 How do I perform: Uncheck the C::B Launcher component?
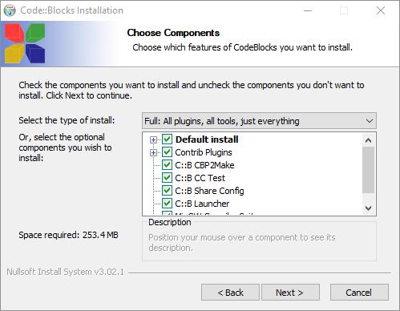click(x=168, y=204)
